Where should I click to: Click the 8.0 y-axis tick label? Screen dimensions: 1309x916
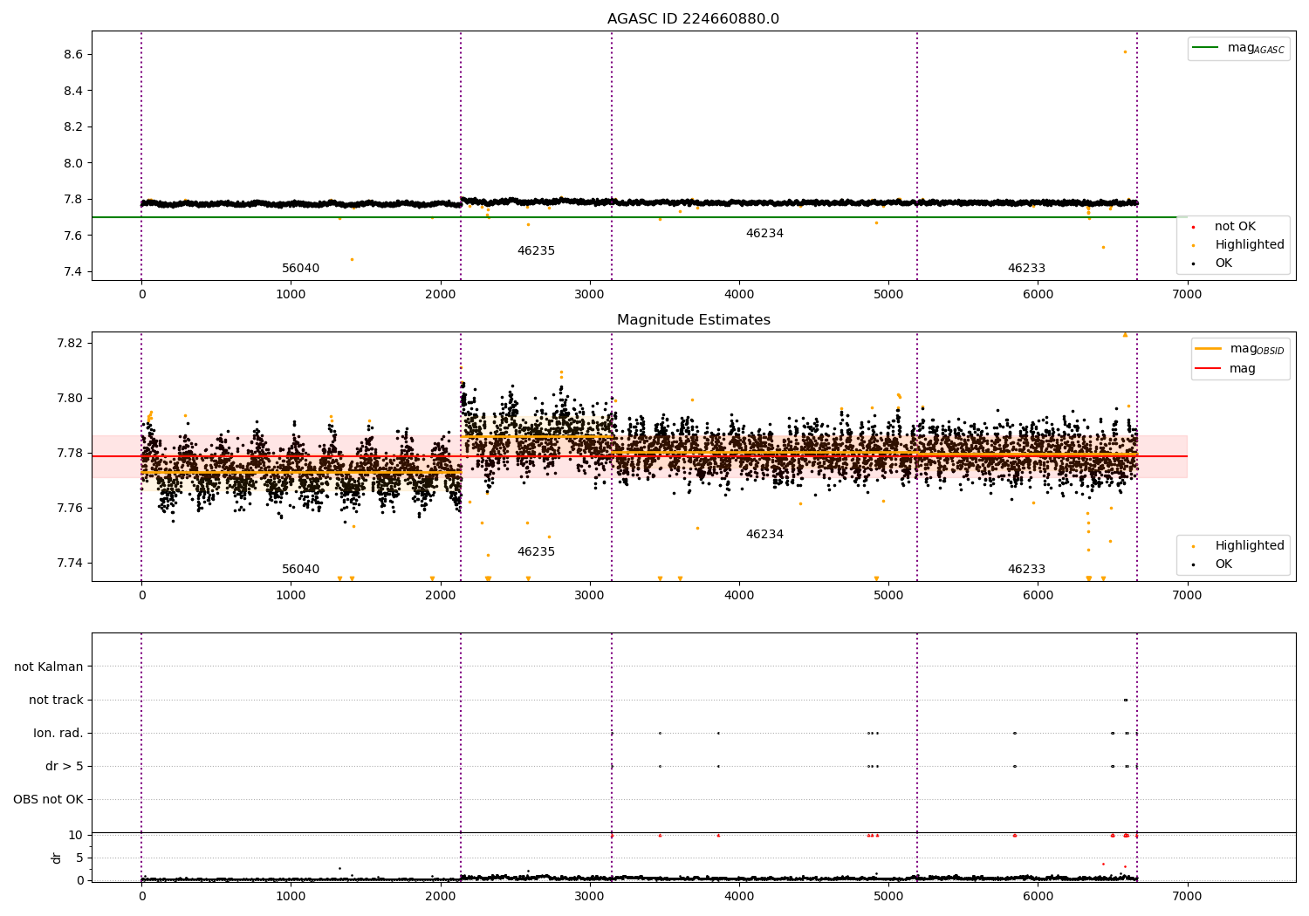[x=72, y=163]
